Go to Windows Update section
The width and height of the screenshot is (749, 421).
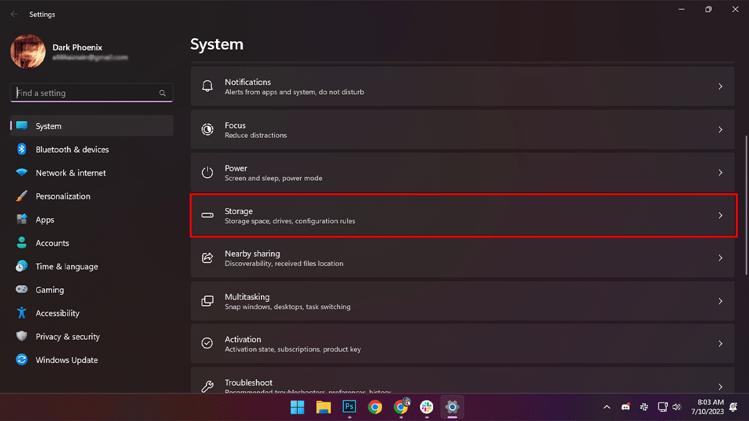click(67, 360)
